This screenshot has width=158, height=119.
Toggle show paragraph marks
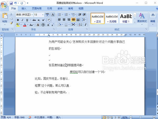click(86, 25)
